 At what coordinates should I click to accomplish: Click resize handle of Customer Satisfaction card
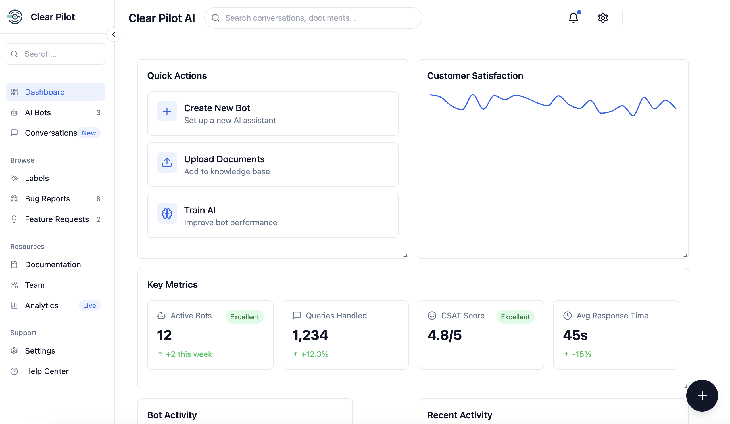click(x=685, y=255)
